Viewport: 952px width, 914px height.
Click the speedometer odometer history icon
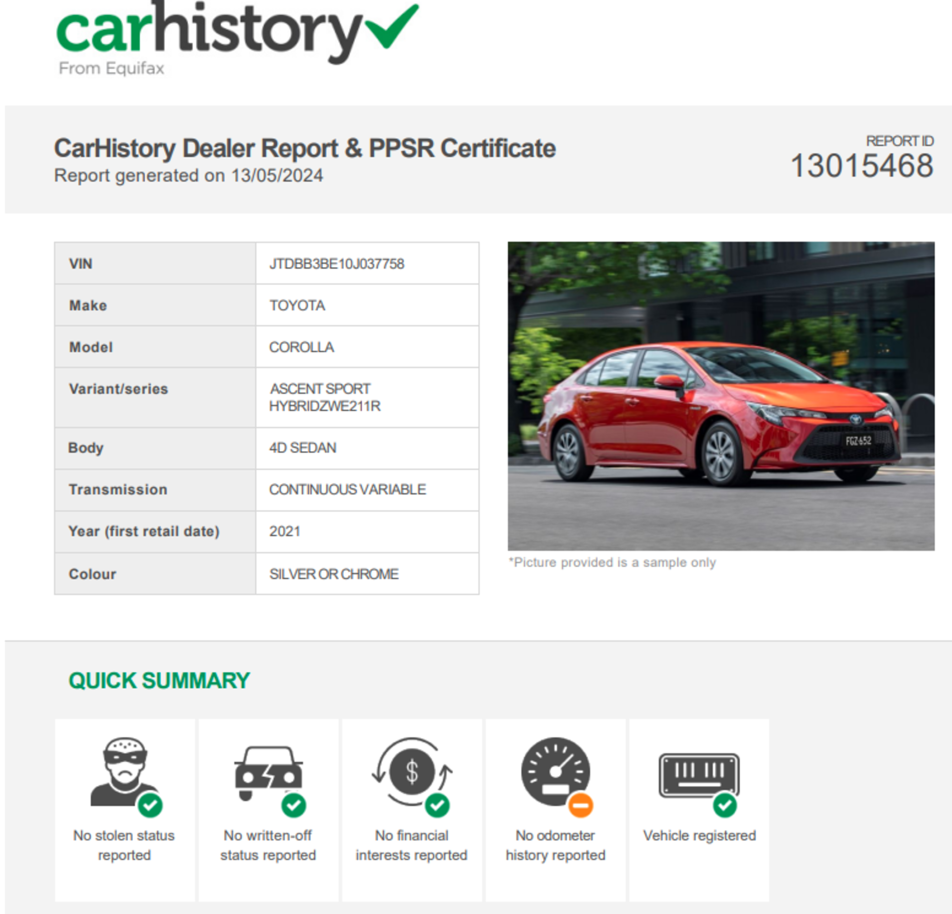point(555,771)
